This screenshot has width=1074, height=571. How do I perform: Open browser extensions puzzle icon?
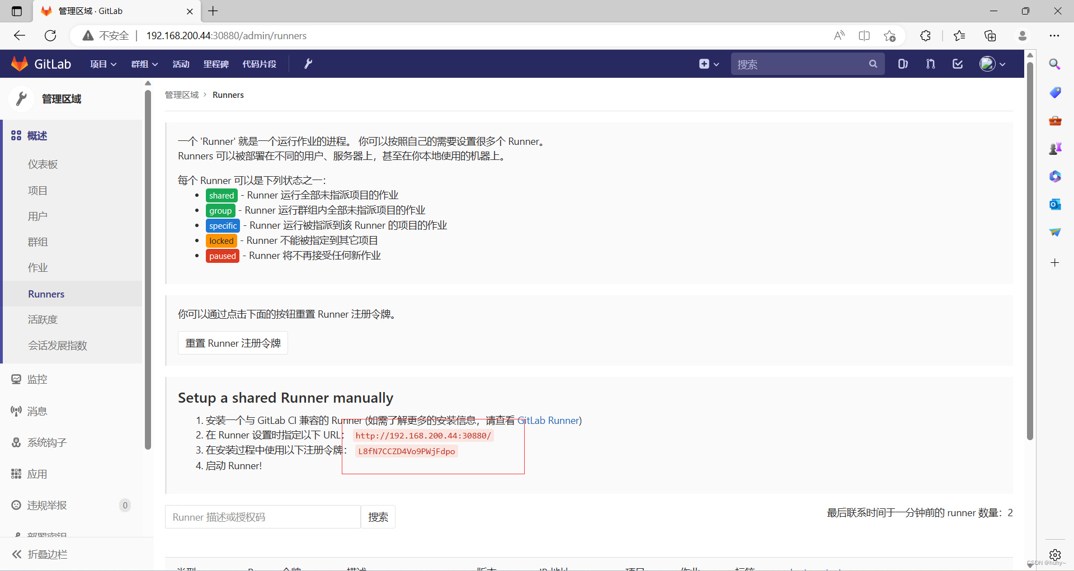click(x=925, y=36)
